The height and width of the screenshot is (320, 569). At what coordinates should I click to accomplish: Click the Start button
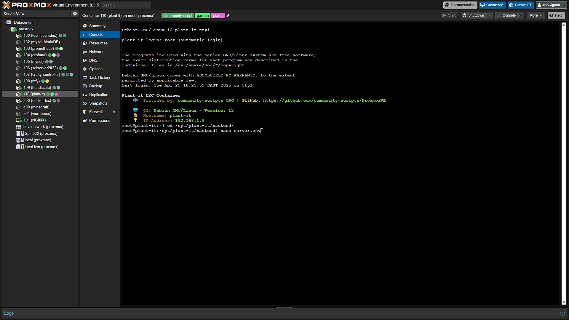point(449,15)
